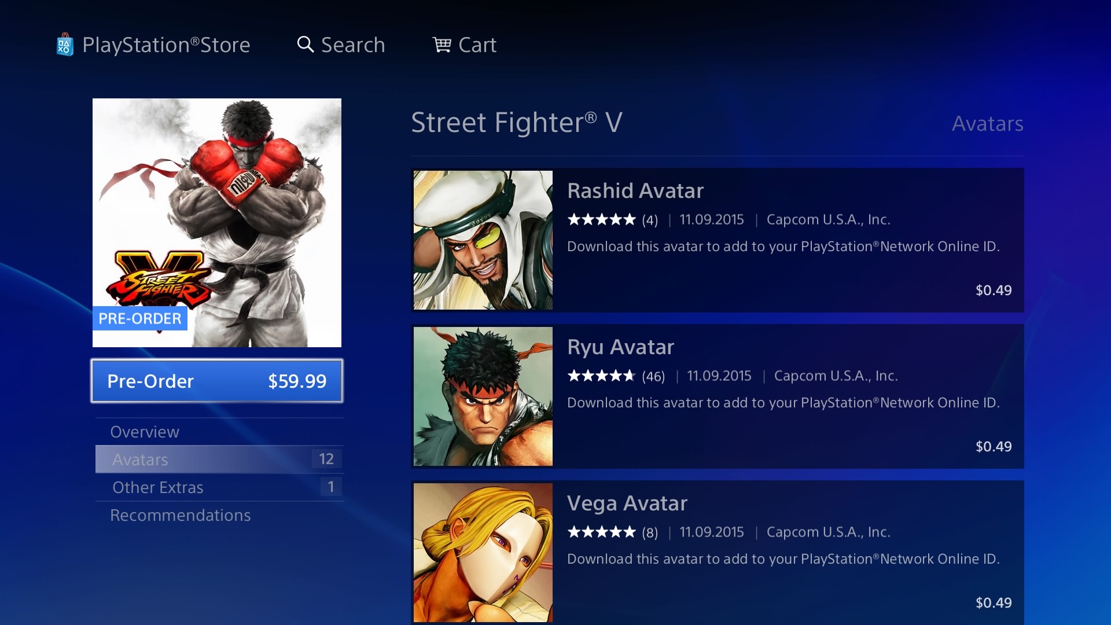The image size is (1111, 625).
Task: Select the Rashid Avatar listing
Action: [718, 240]
